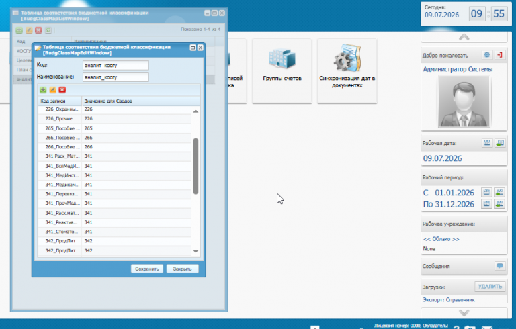Focus the Наименование input field
The image size is (516, 329).
116,77
